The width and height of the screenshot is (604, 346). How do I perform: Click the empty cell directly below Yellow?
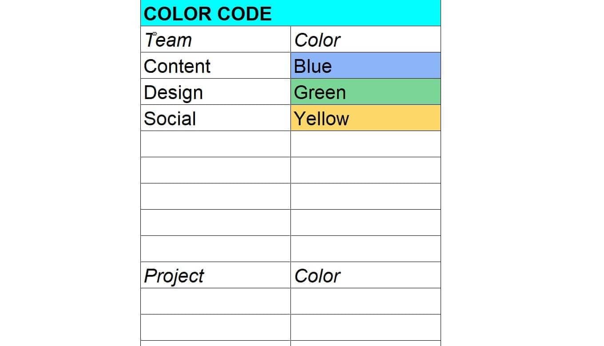366,144
